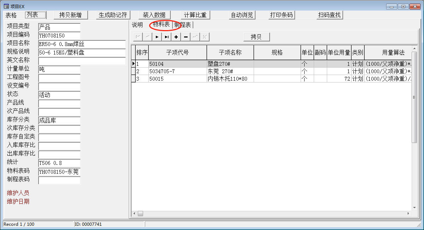Click the grid's horizontal scrollbar right arrow
Viewport: 424px width, 230px height.
(408, 214)
